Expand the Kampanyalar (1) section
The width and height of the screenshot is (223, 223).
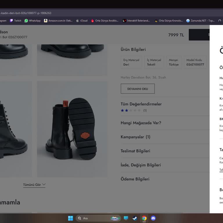[135, 137]
